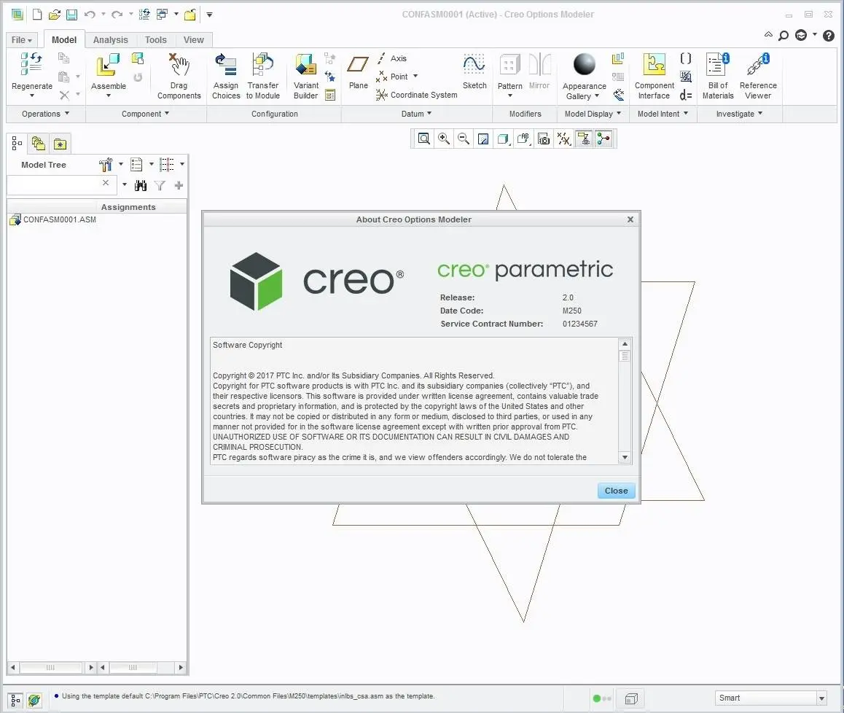Switch to the Model tab
The image size is (844, 713).
(64, 40)
